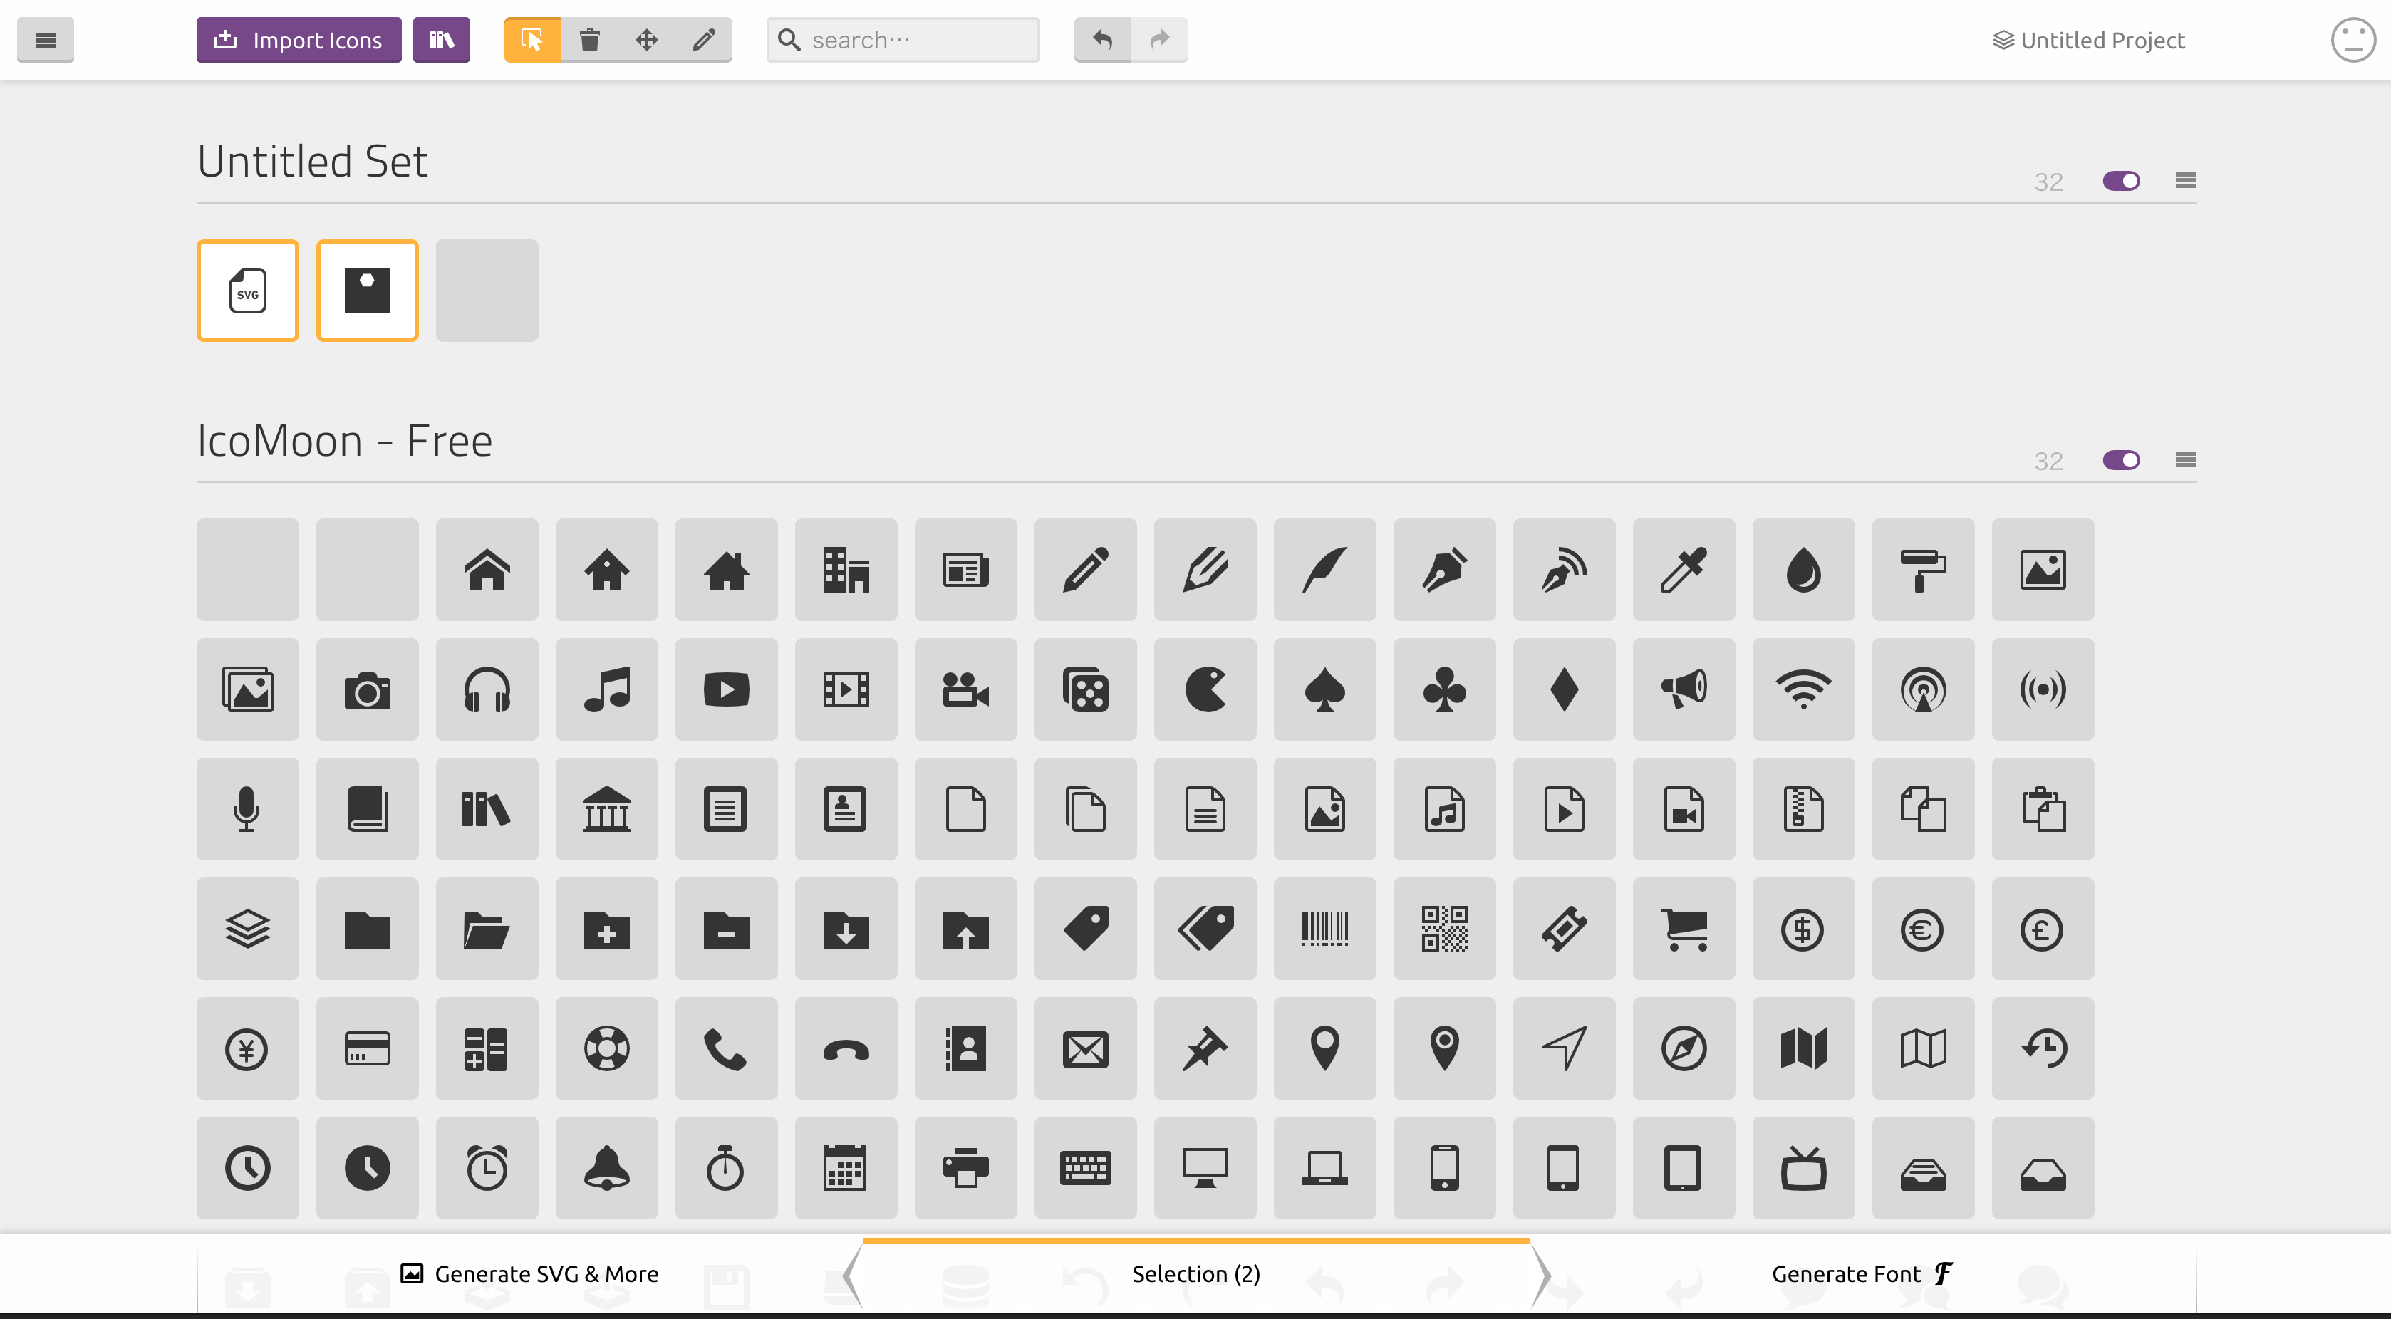The image size is (2391, 1319).
Task: Toggle the IcoMoon - Free view switch
Action: pos(2121,460)
